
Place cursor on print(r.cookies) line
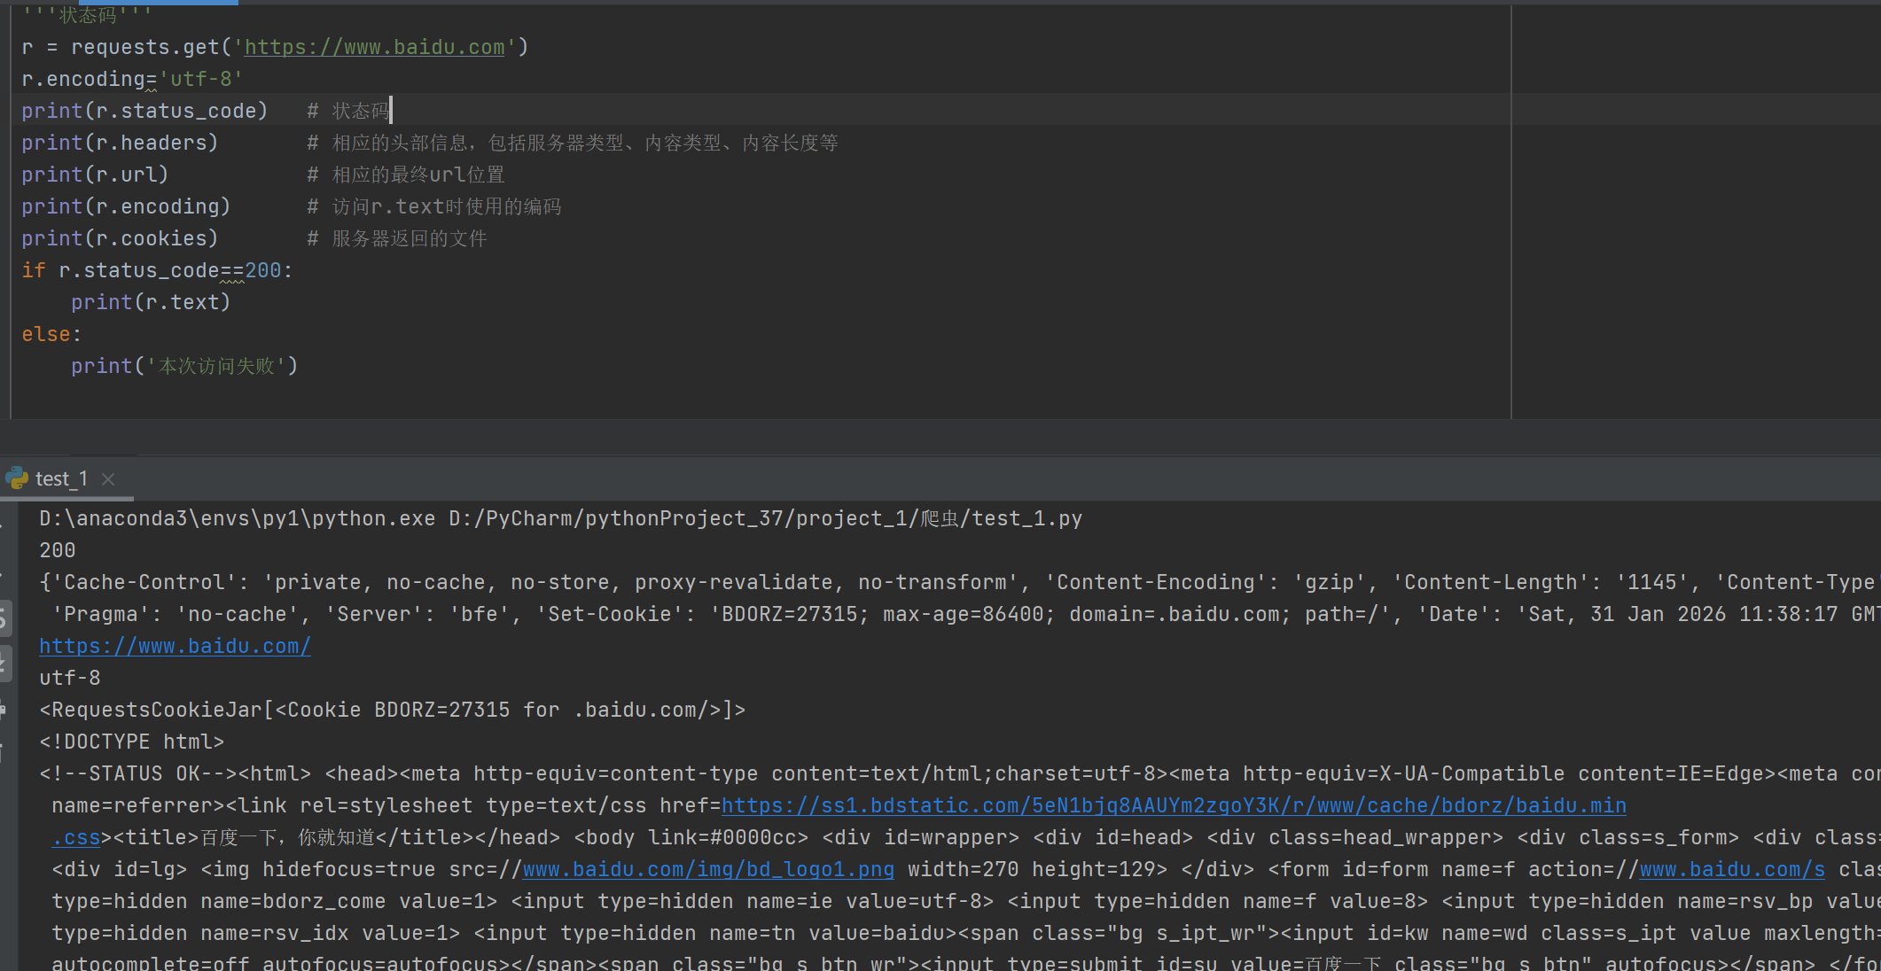(120, 239)
